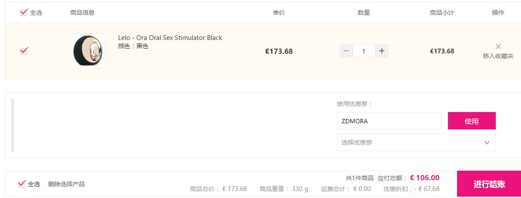Proceed to checkout via 进行结账
The height and width of the screenshot is (198, 521).
(x=489, y=184)
